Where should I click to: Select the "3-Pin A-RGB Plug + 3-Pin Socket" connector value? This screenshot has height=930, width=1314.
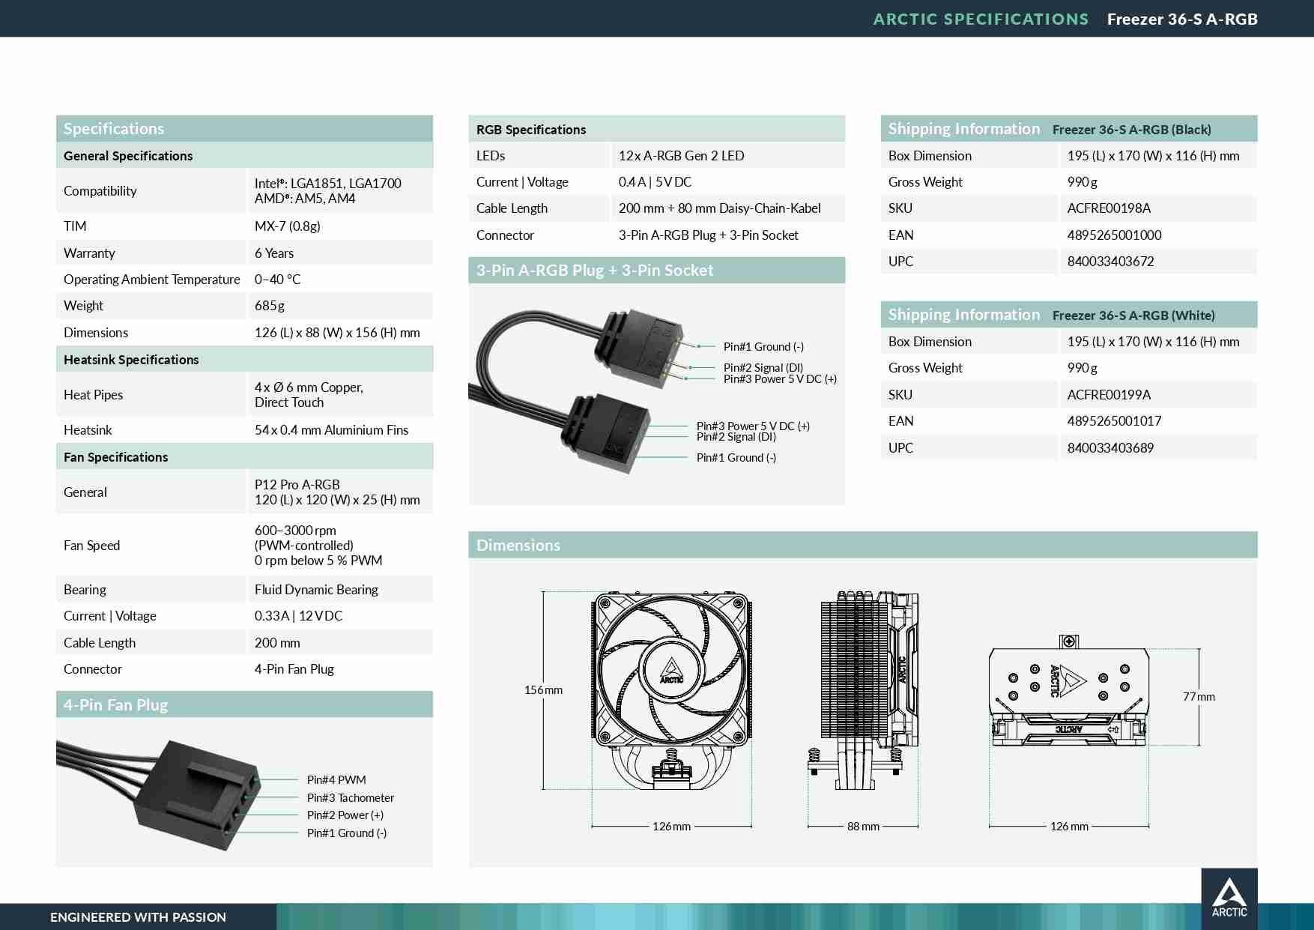[x=709, y=235]
